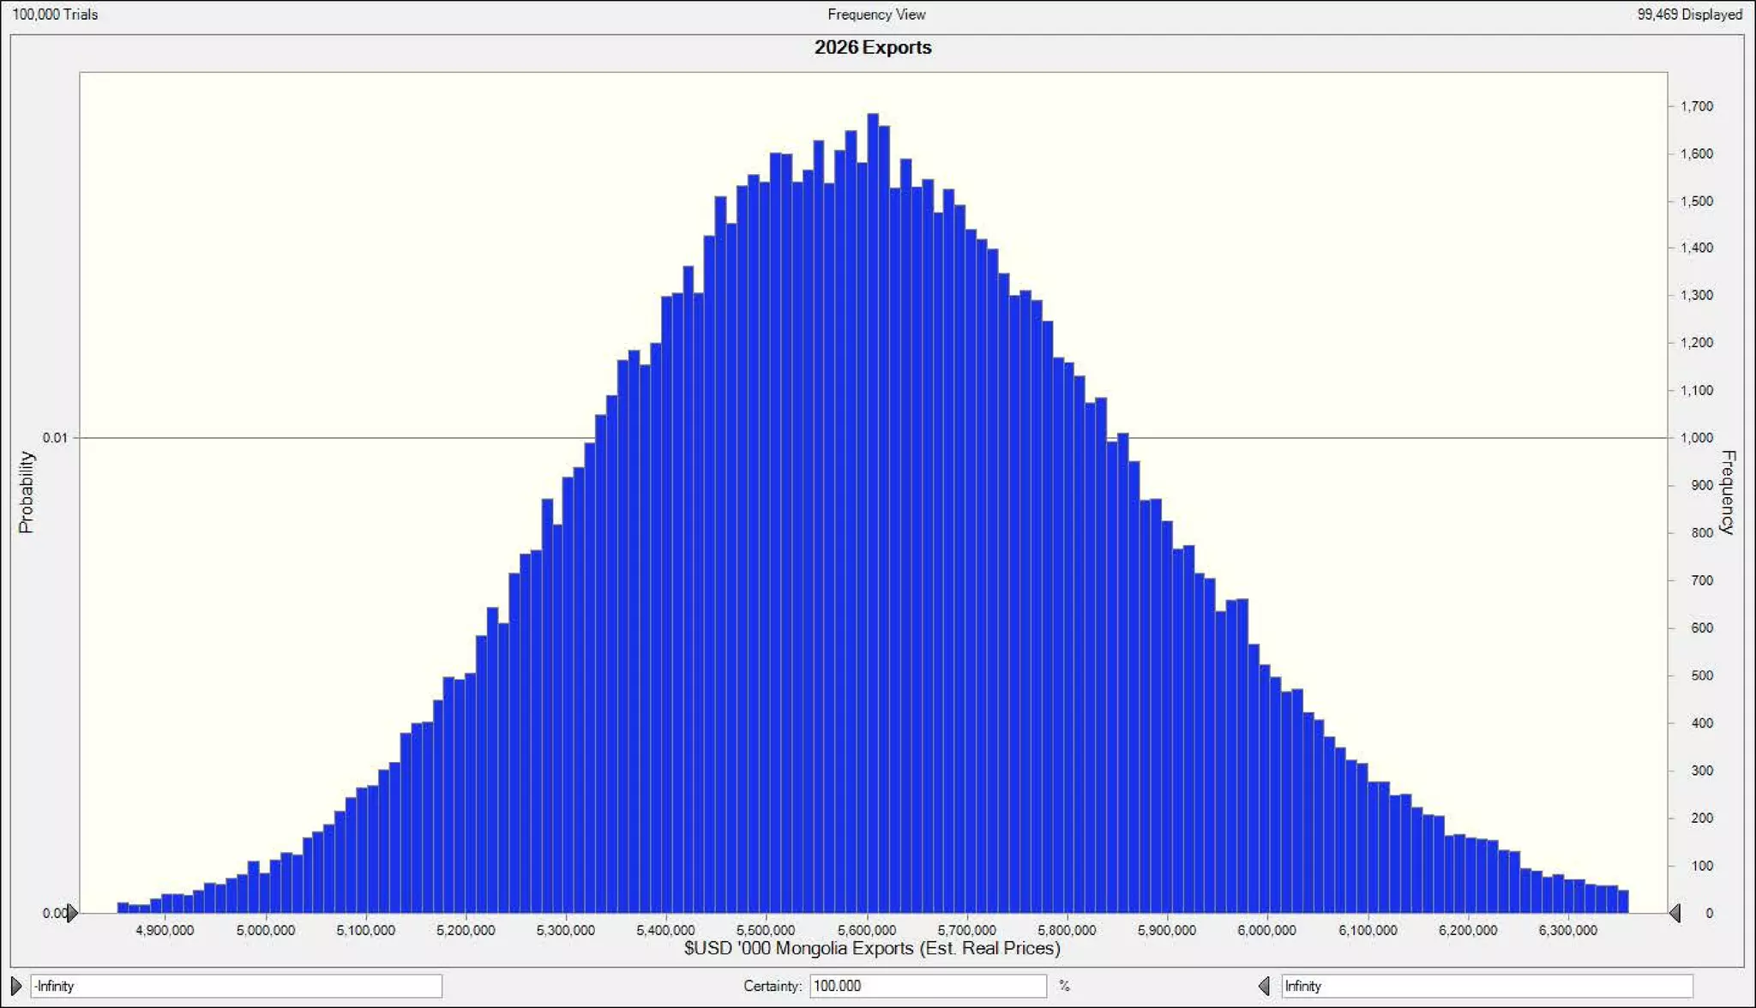
Task: Click the 100,000 Trials counter
Action: pos(55,15)
